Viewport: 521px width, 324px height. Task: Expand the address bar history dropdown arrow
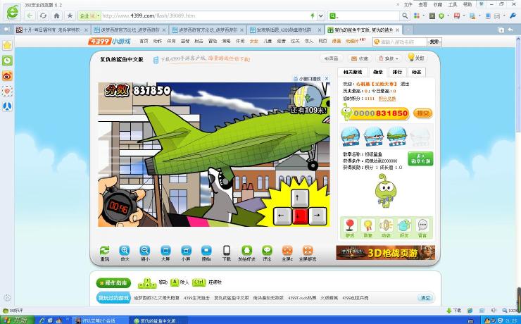tap(320, 15)
